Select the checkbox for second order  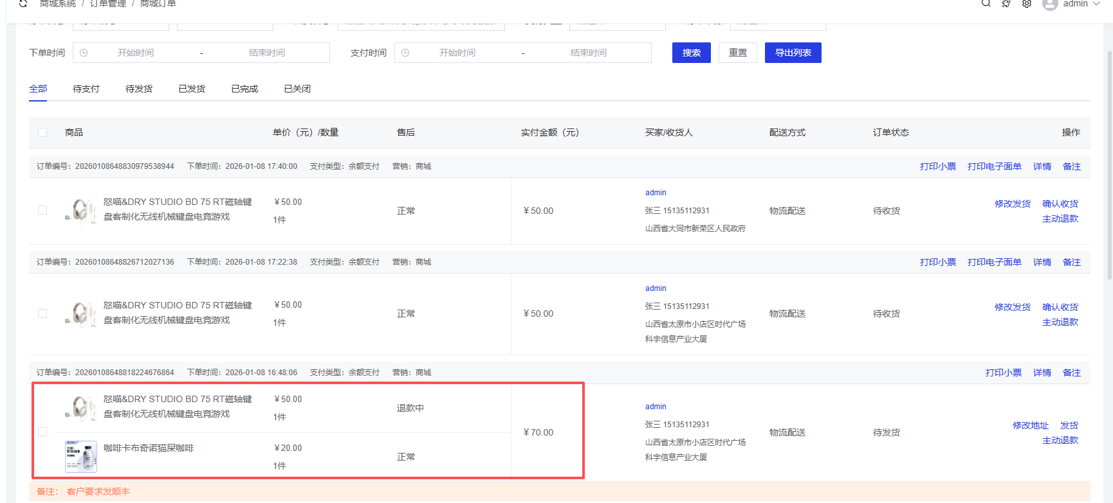[x=42, y=313]
